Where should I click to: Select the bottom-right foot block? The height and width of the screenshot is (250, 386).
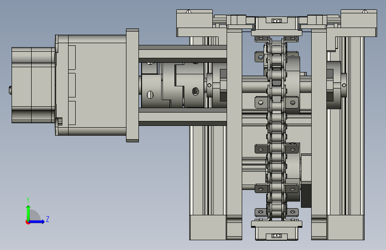click(x=345, y=227)
